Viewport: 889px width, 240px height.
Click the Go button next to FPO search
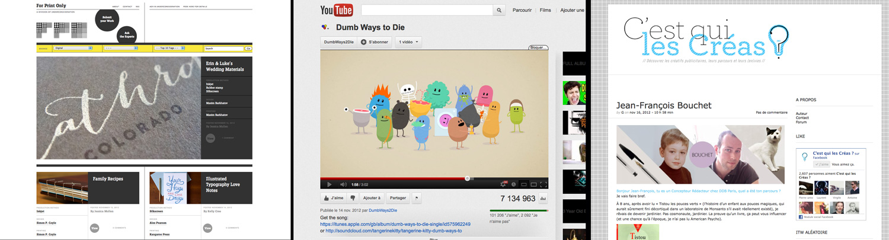pyautogui.click(x=248, y=48)
